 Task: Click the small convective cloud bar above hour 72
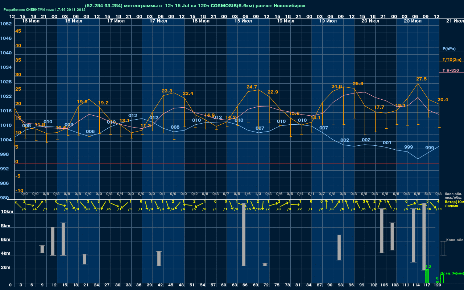(x=265, y=265)
